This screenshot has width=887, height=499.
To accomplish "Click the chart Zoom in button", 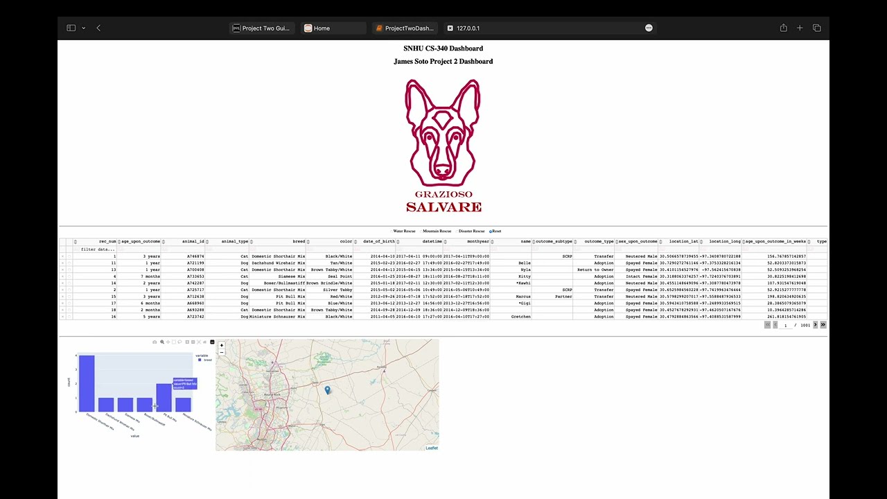I will 187,342.
